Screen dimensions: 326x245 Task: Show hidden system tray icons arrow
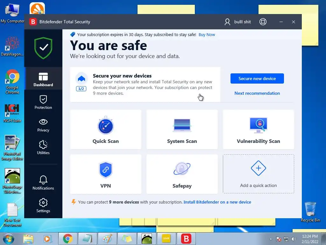tap(271, 239)
